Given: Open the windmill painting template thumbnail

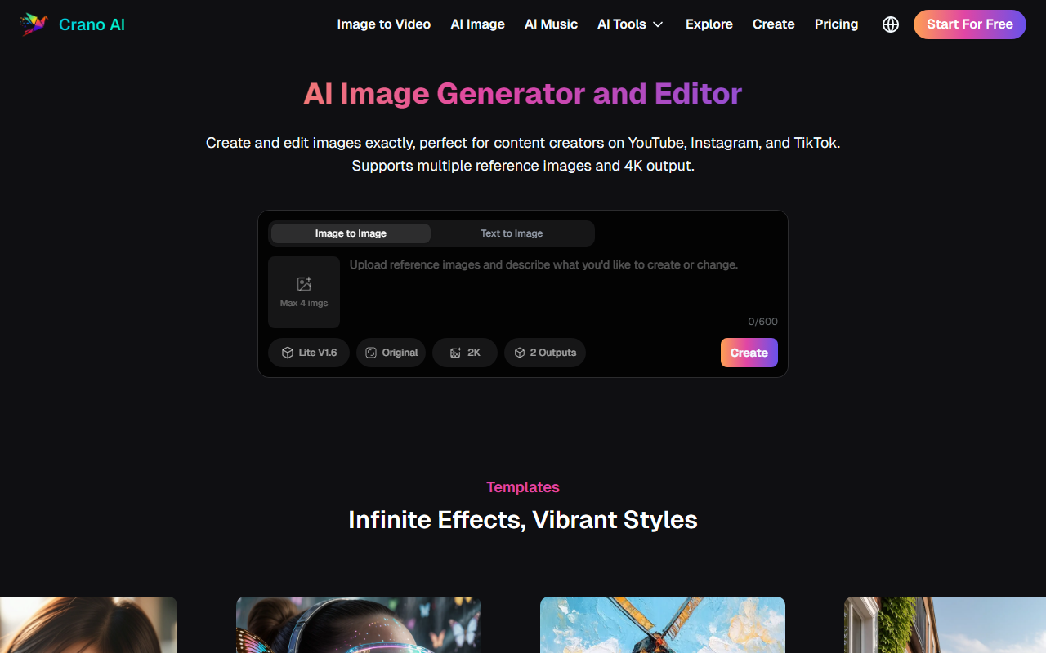Looking at the screenshot, I should 663,624.
